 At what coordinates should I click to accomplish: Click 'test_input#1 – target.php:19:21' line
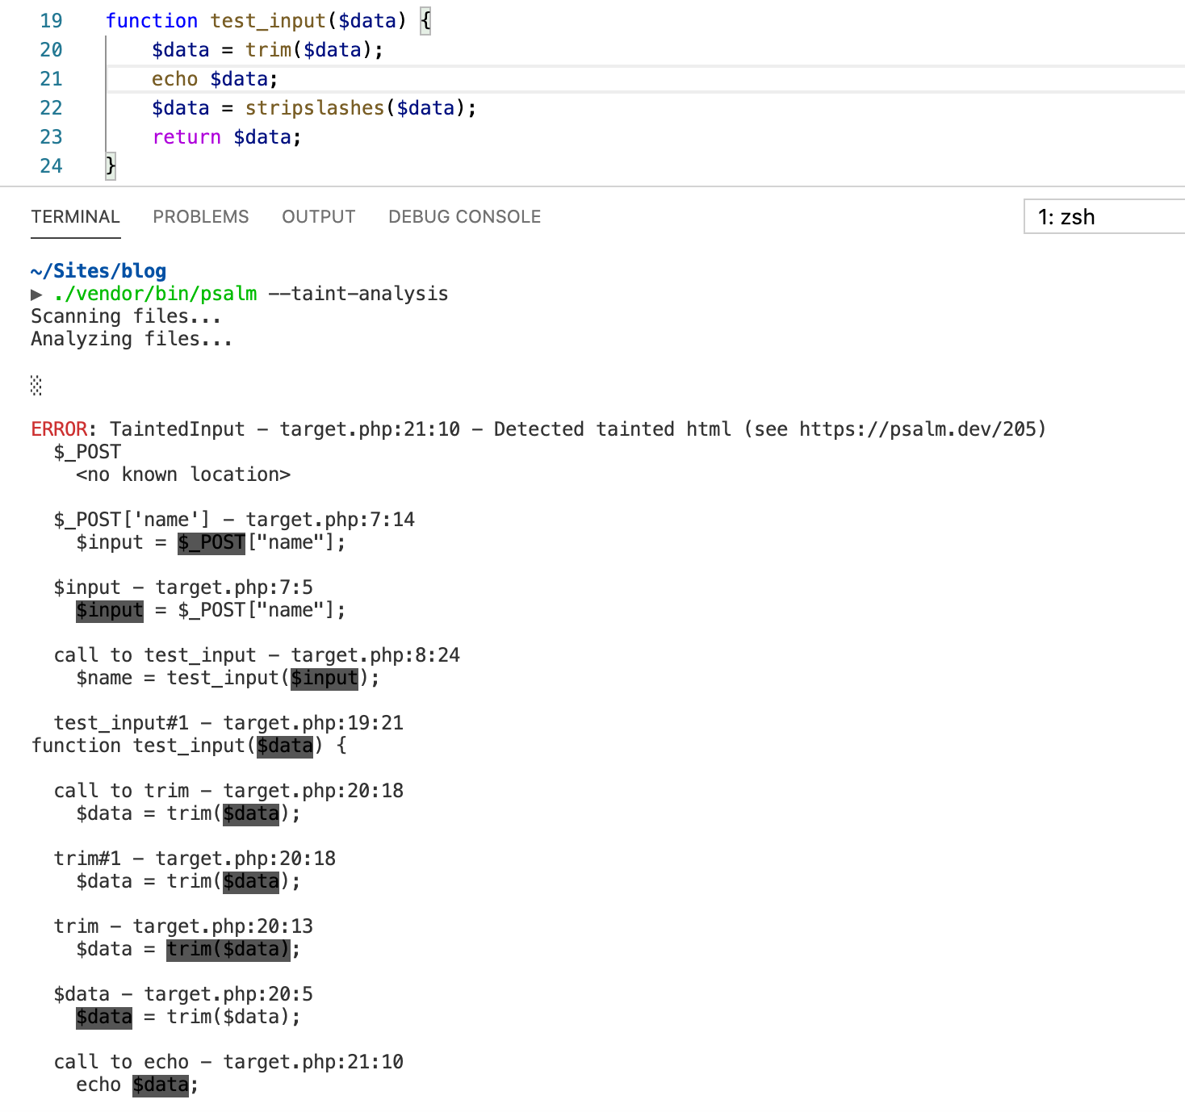click(228, 722)
